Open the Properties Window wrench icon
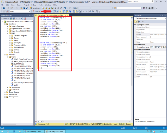 tap(146, 8)
